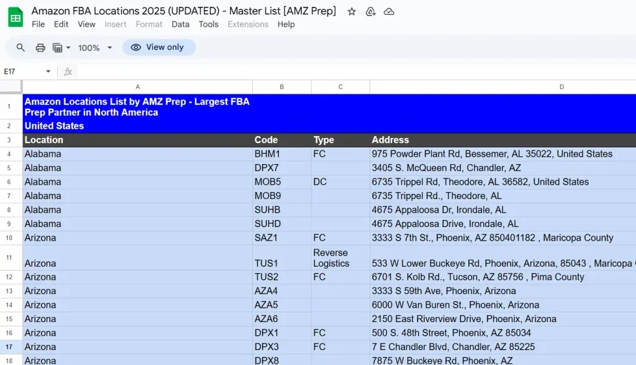Select the SAZ1 code cell
This screenshot has width=636, height=365.
click(282, 238)
